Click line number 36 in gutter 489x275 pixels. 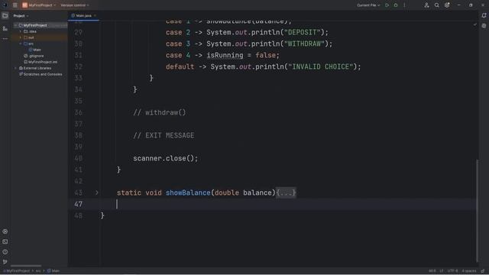[x=78, y=112]
